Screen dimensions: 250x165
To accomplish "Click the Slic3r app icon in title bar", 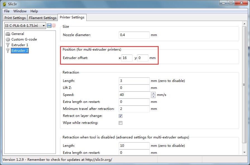I will pyautogui.click(x=4, y=4).
